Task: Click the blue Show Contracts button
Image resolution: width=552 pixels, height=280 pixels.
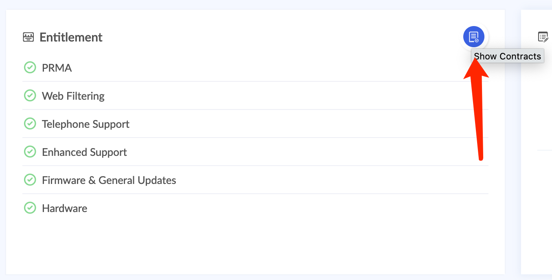Action: coord(473,37)
